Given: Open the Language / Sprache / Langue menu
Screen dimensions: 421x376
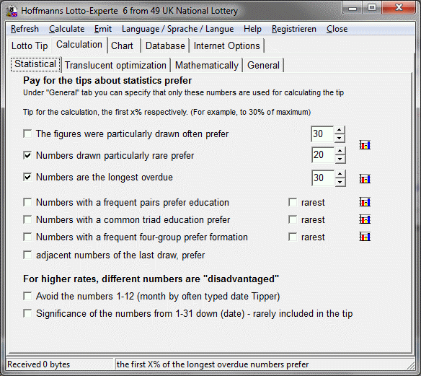Looking at the screenshot, I should 177,29.
